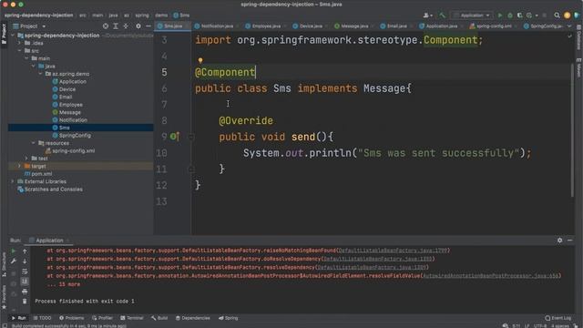Minimize the Run tool window

569,241
